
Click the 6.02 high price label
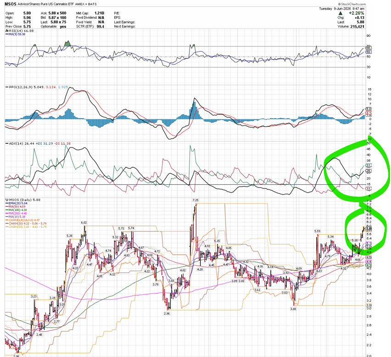click(84, 222)
